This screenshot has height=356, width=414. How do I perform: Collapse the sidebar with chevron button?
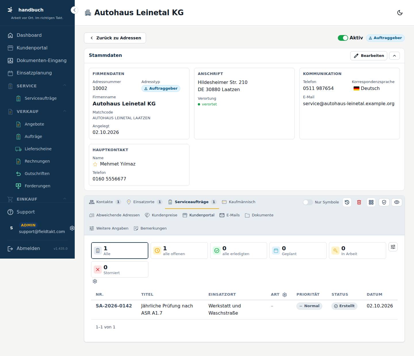pyautogui.click(x=74, y=10)
